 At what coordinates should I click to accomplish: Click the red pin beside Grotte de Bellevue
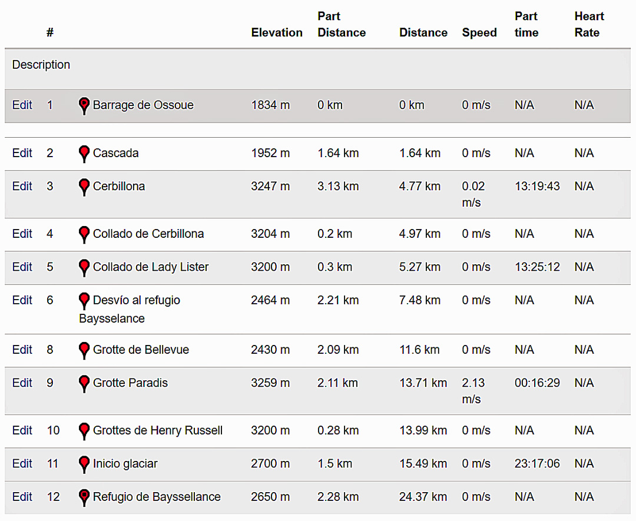[84, 351]
